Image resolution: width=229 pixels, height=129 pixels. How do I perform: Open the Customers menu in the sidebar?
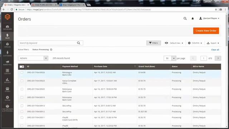[8, 54]
